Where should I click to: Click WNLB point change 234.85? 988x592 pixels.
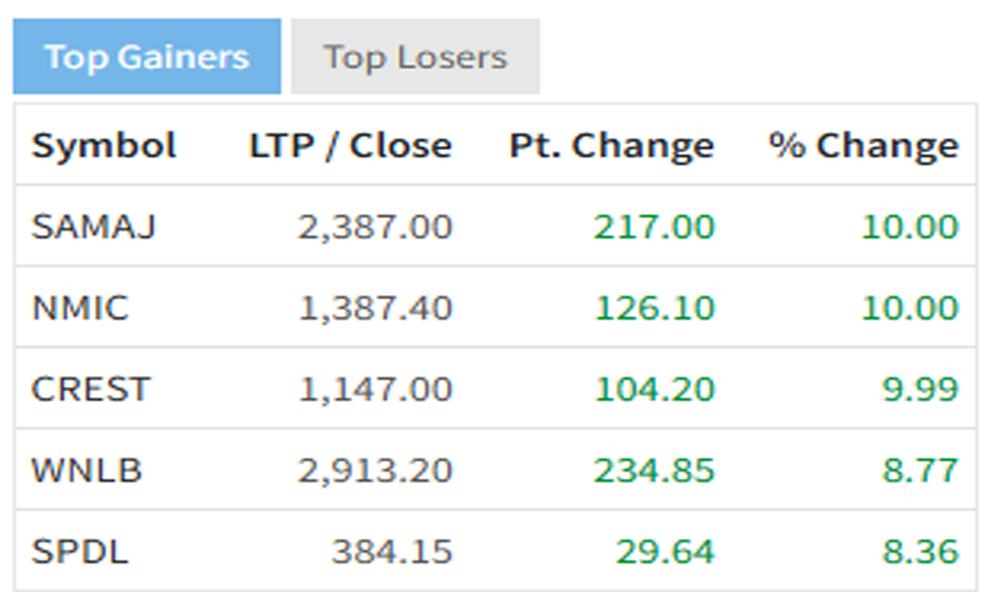click(655, 470)
